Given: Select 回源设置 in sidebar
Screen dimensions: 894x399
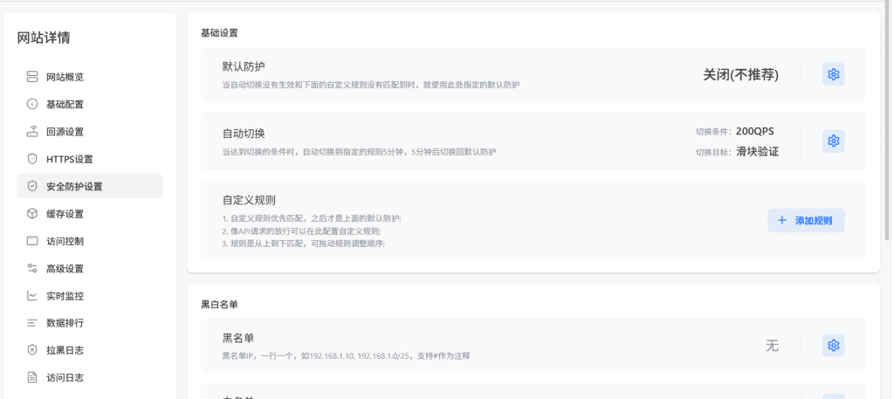Looking at the screenshot, I should click(90, 132).
